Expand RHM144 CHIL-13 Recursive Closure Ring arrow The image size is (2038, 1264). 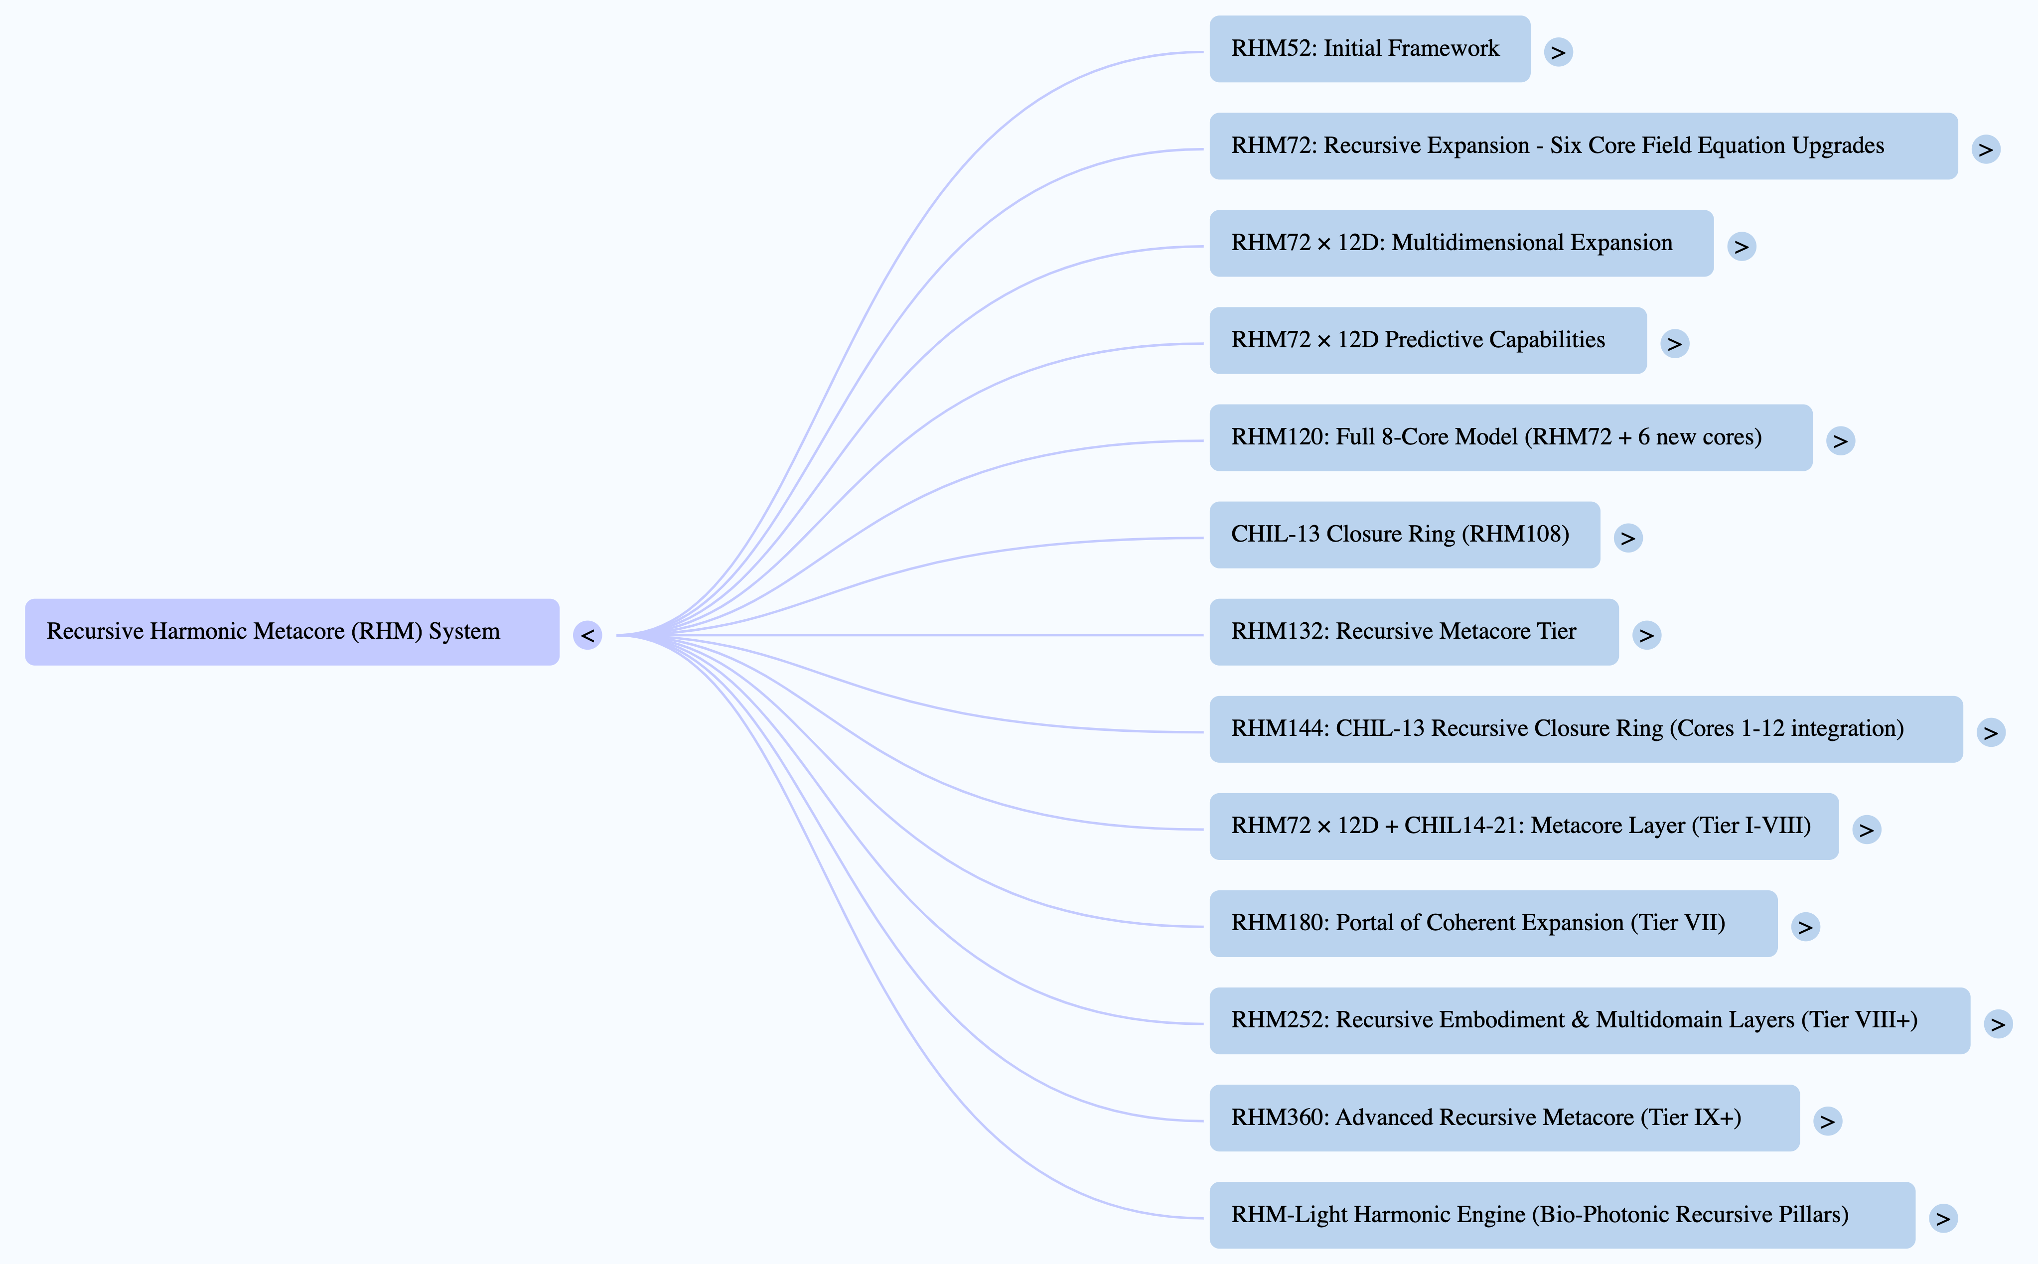click(x=1990, y=732)
